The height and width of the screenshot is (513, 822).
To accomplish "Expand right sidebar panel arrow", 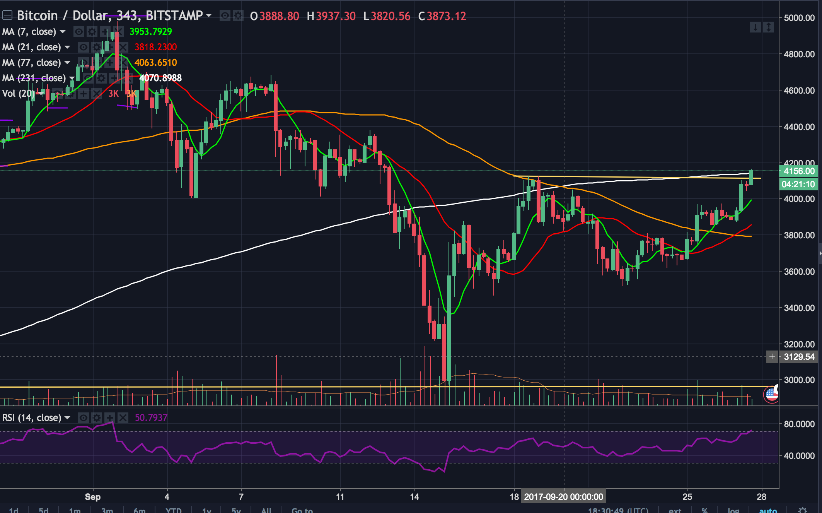I will pos(820,253).
